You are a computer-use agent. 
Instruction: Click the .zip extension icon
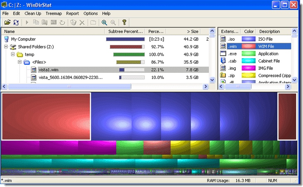223,75
